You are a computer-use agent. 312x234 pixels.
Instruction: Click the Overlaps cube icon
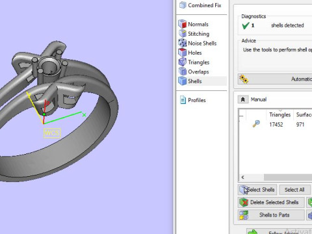[183, 71]
